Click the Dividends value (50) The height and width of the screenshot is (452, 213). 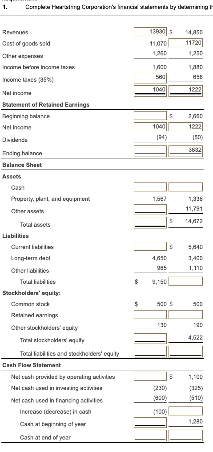point(197,137)
